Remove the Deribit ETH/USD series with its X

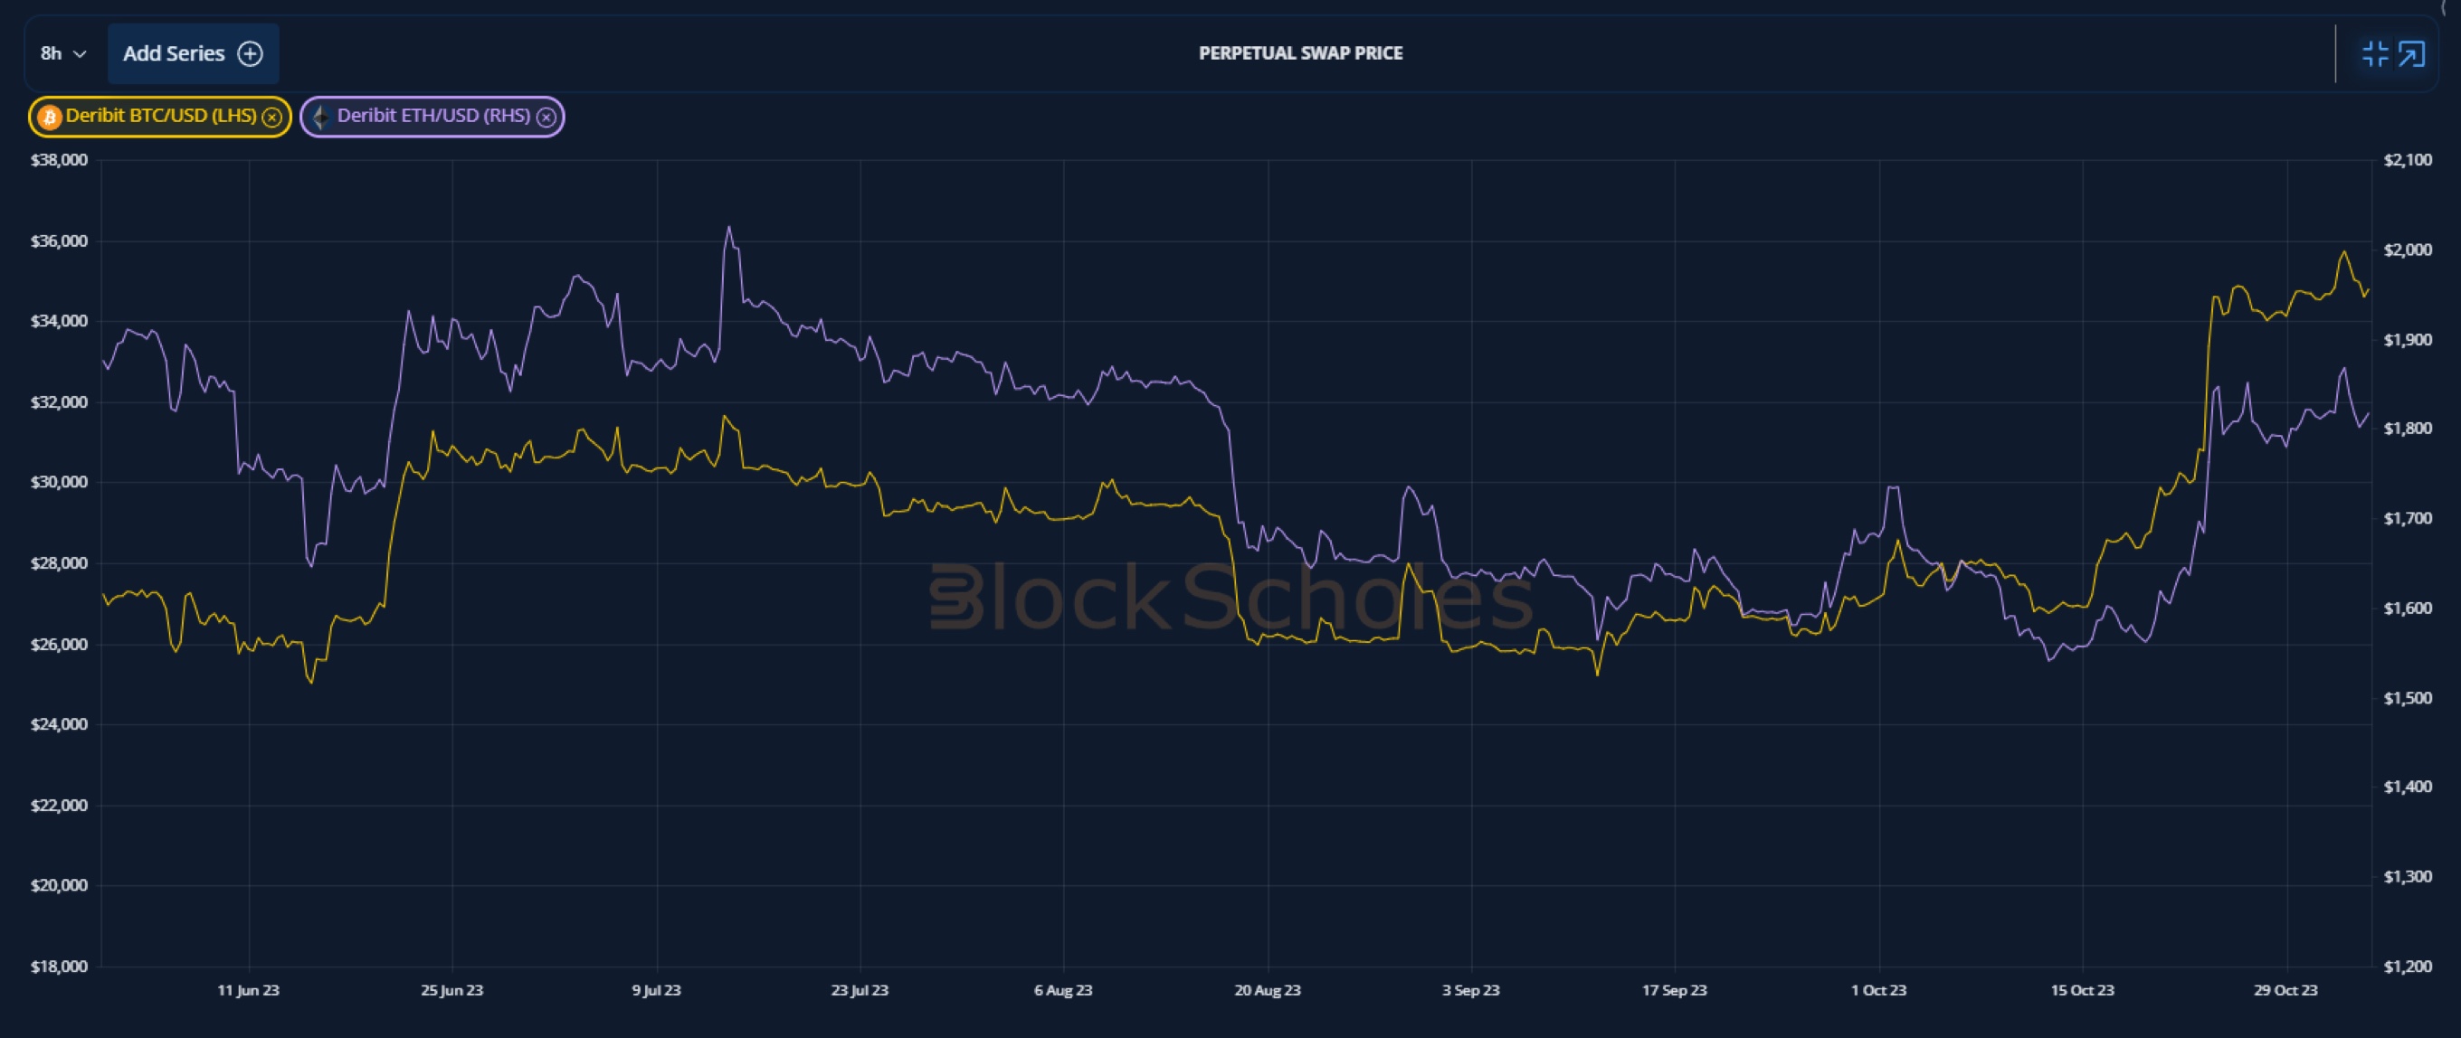coord(546,117)
